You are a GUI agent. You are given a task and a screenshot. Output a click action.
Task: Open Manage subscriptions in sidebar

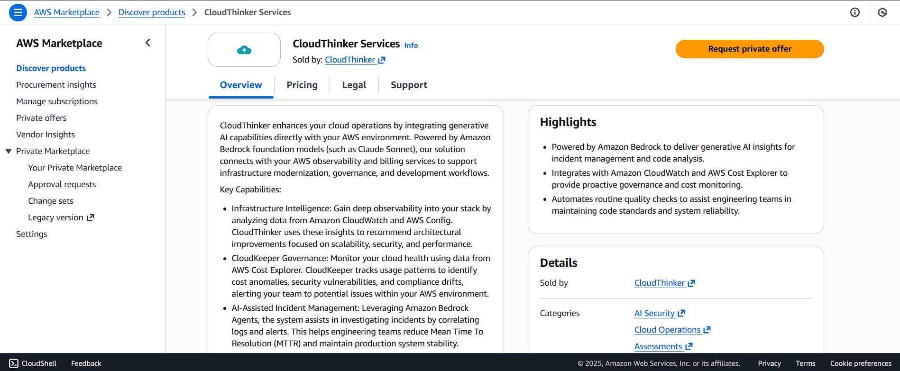click(x=57, y=101)
